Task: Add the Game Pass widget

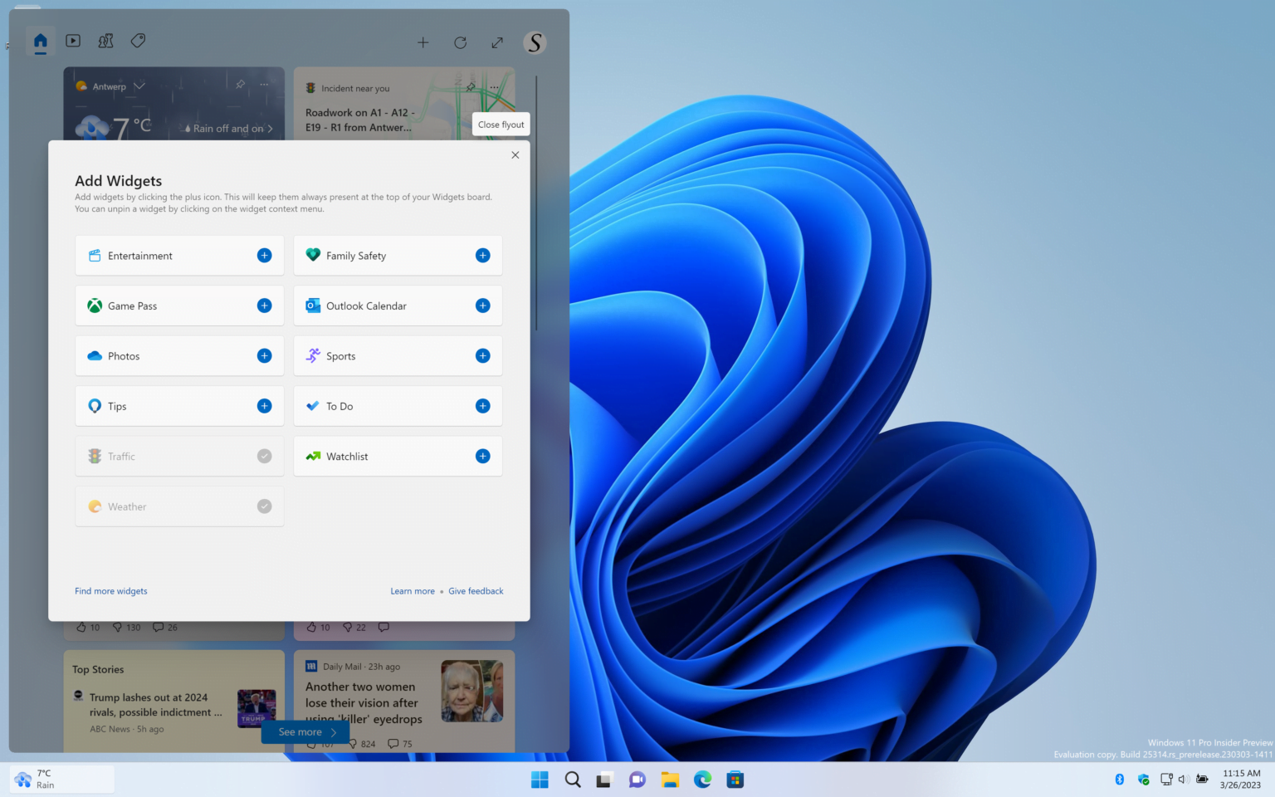Action: pyautogui.click(x=264, y=306)
